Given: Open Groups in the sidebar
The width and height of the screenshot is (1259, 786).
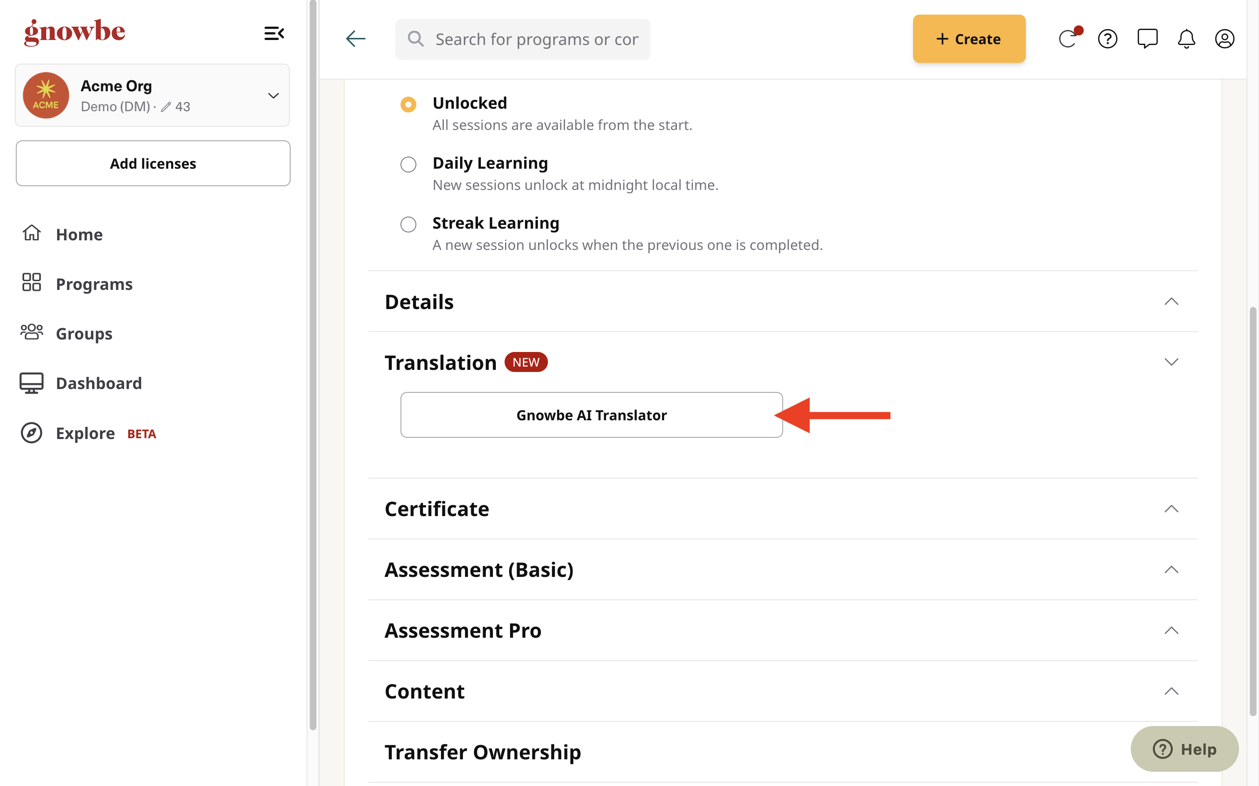Looking at the screenshot, I should pyautogui.click(x=84, y=333).
